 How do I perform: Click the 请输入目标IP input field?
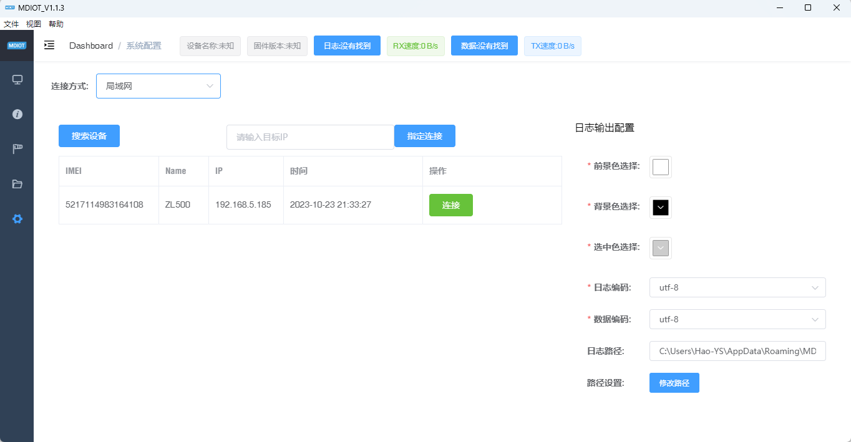coord(310,137)
